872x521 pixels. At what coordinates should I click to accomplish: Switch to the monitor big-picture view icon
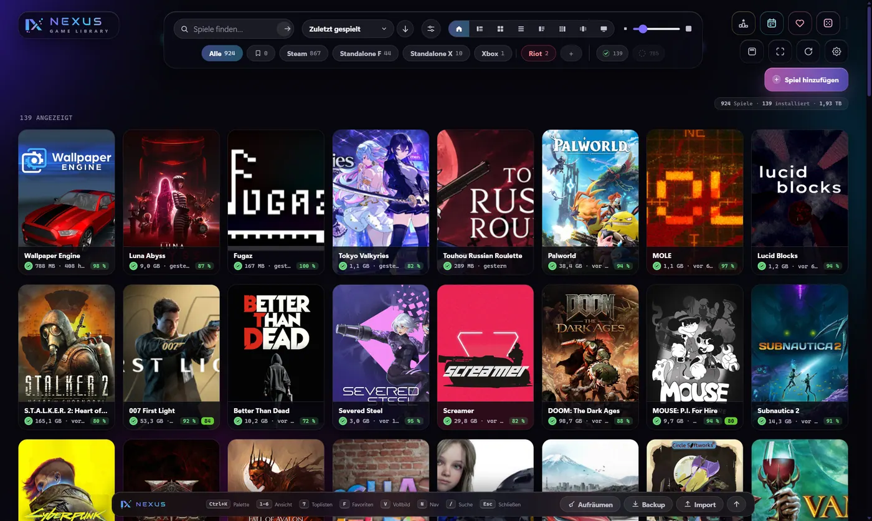coord(604,29)
